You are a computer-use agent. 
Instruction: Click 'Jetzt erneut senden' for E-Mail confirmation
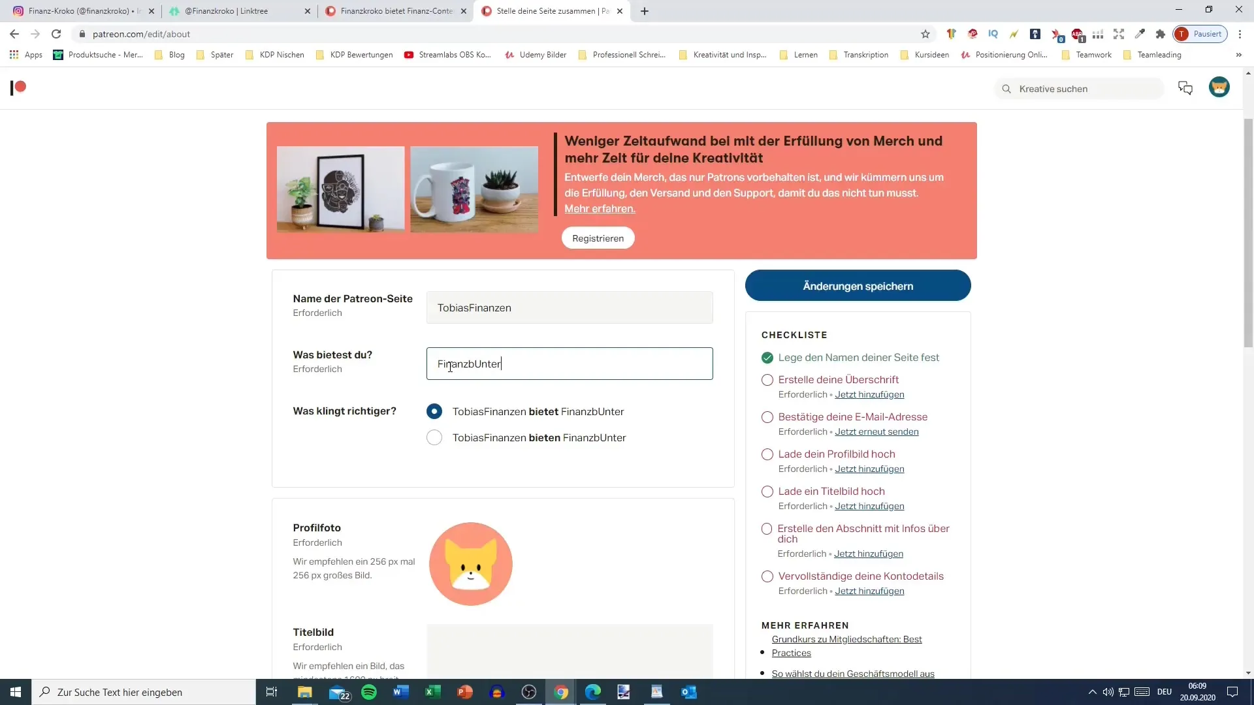point(876,431)
